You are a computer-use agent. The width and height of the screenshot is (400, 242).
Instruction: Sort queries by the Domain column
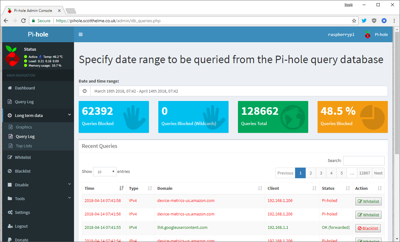(165, 188)
